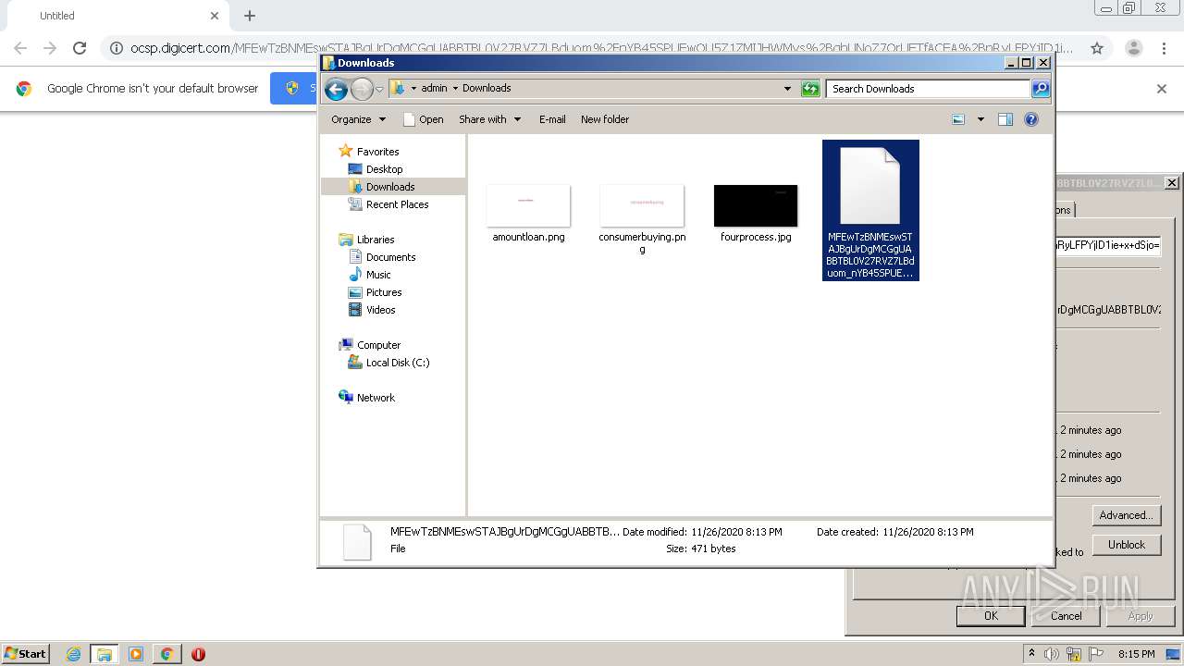Click Open in explorer toolbar

coord(424,119)
